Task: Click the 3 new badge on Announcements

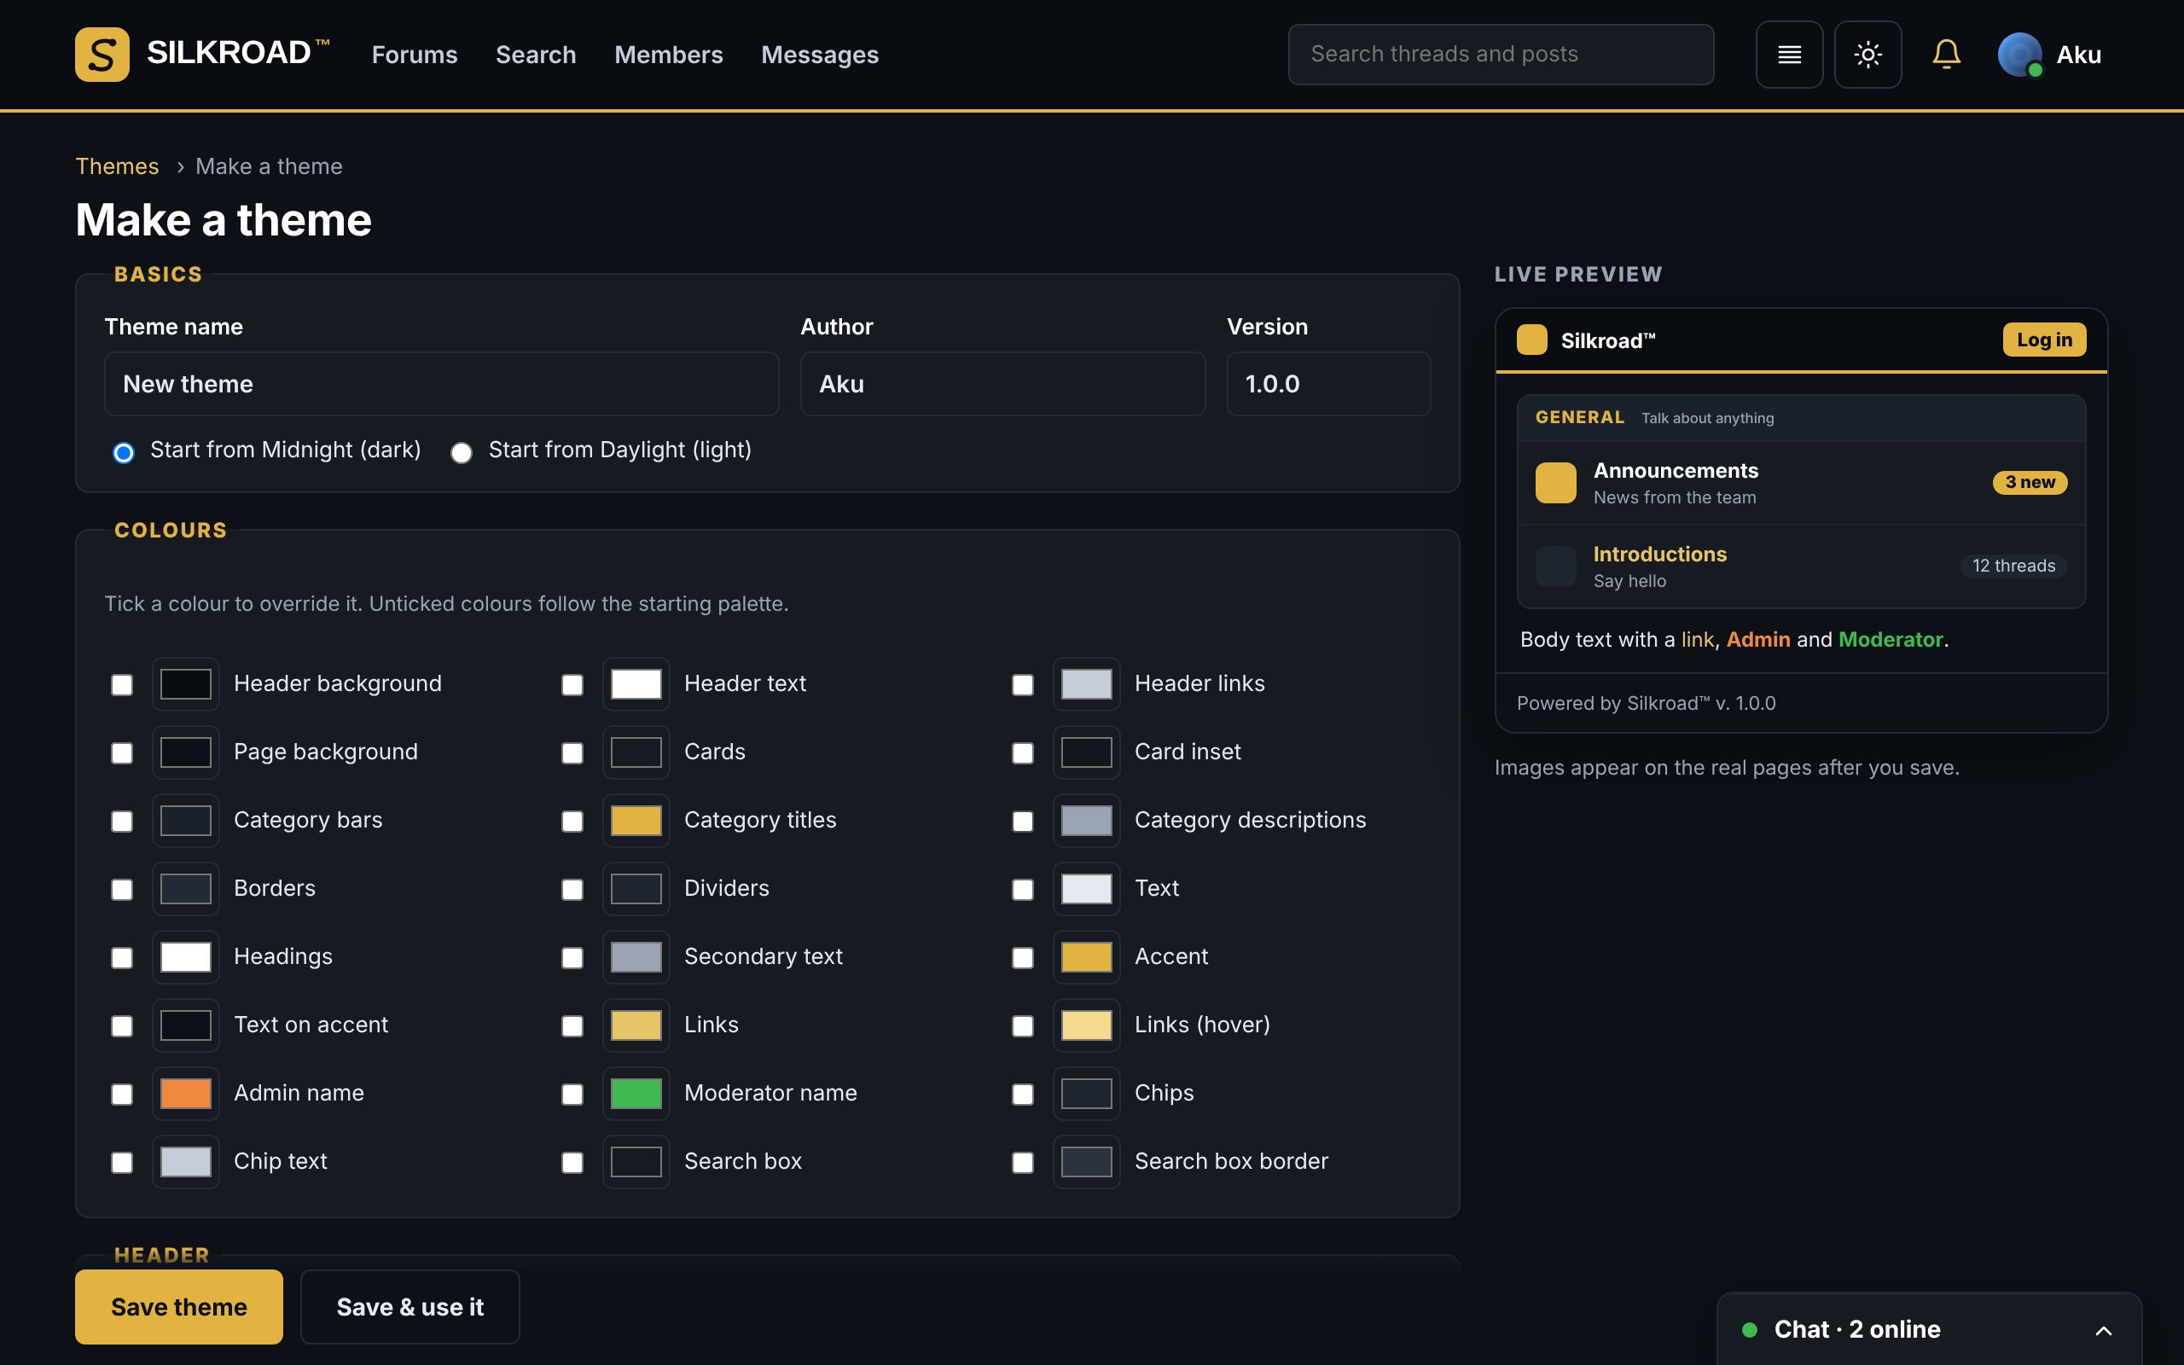Action: click(2030, 482)
